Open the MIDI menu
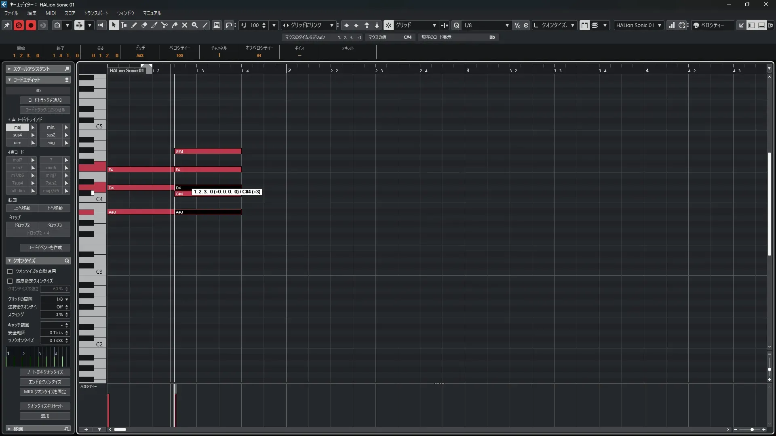776x436 pixels. [51, 13]
